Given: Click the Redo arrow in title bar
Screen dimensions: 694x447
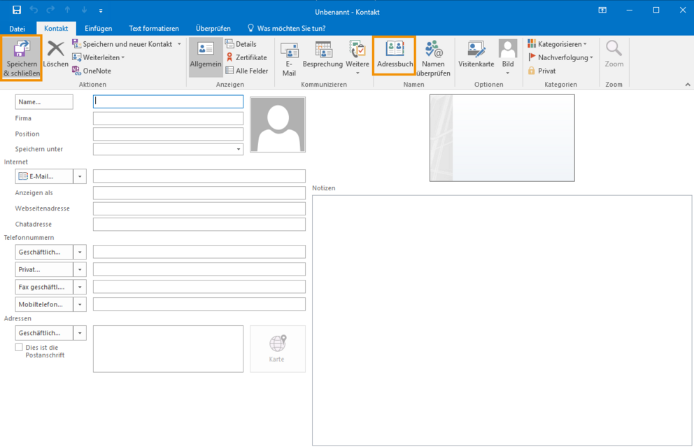Looking at the screenshot, I should [x=50, y=10].
